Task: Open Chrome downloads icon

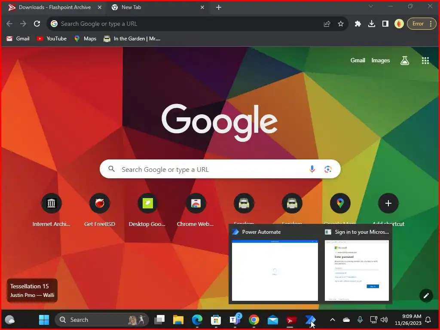Action: tap(372, 24)
